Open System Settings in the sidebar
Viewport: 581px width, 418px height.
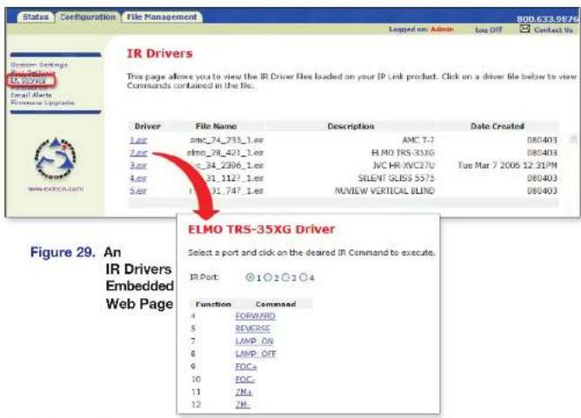coord(39,65)
